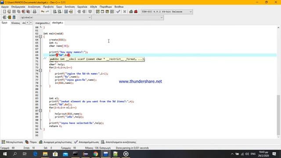281x158 pixels.
Task: Open the Αναφορά μεταγλώττισης bottom tab
Action: pos(55,142)
